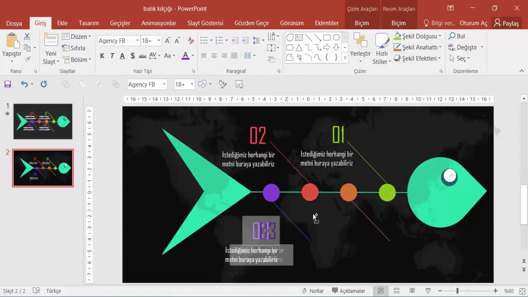Align text right

click(x=224, y=56)
